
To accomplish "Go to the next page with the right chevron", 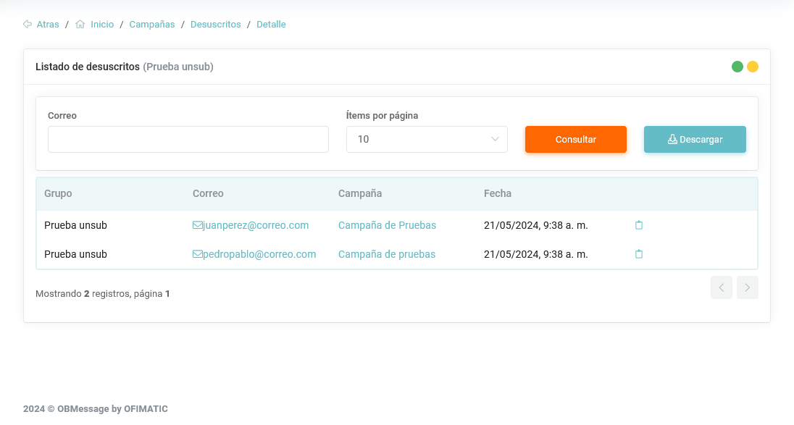I will (x=748, y=287).
